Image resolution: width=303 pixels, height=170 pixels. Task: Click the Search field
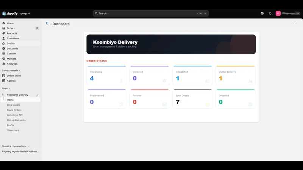(151, 13)
